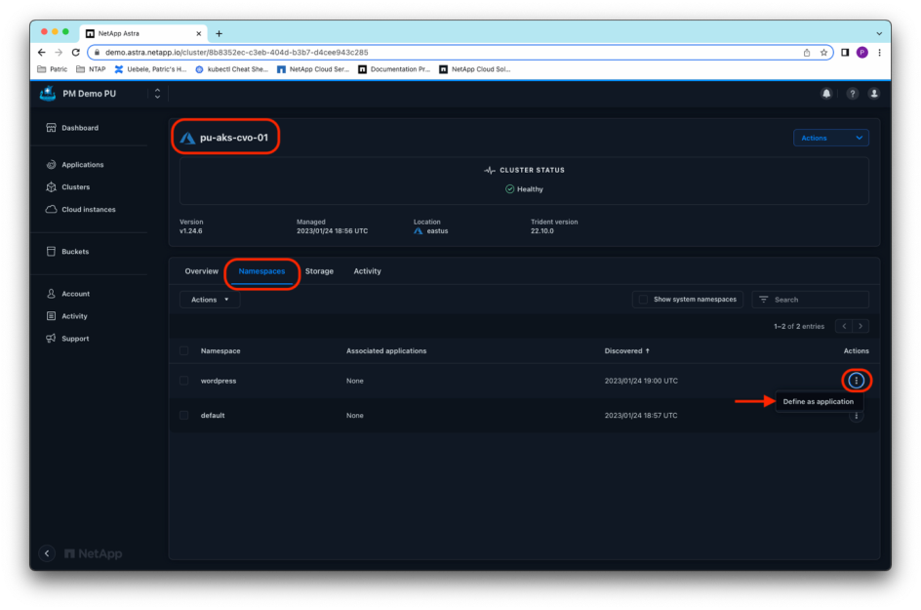Image resolution: width=921 pixels, height=610 pixels.
Task: Open the Actions dropdown above namespace table
Action: coord(209,300)
